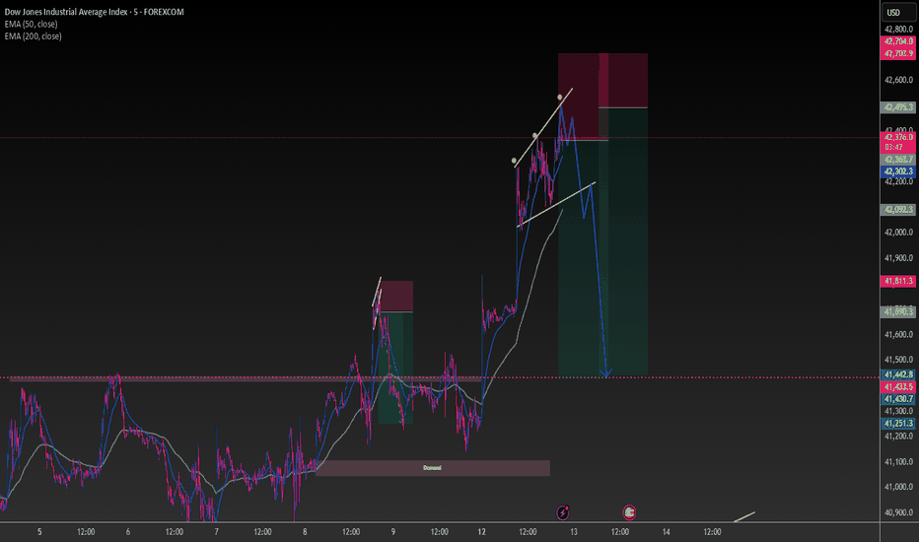This screenshot has height=542, width=919.
Task: Click the 41,433.5 red price label
Action: [x=898, y=386]
